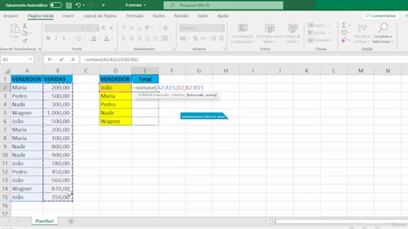The image size is (408, 229).
Task: Switch to the Fórmulas tab
Action: click(x=135, y=16)
